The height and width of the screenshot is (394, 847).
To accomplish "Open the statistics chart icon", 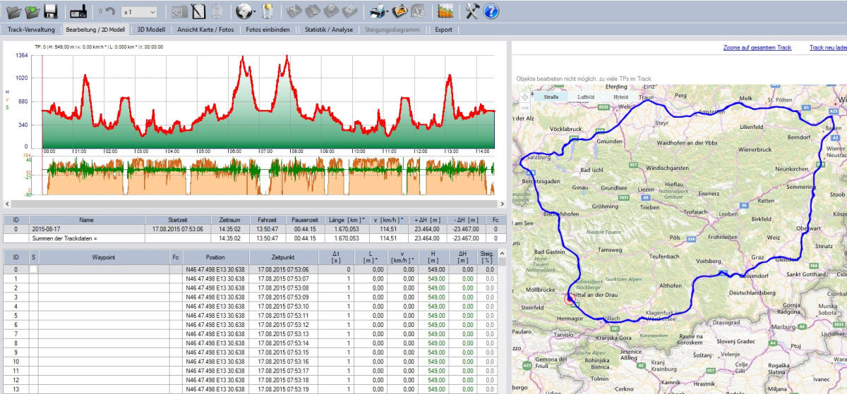I will (x=445, y=11).
